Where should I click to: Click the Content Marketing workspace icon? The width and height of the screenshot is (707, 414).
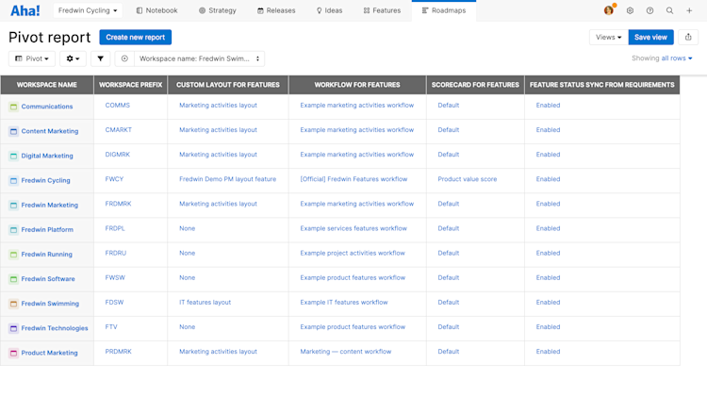tap(13, 131)
